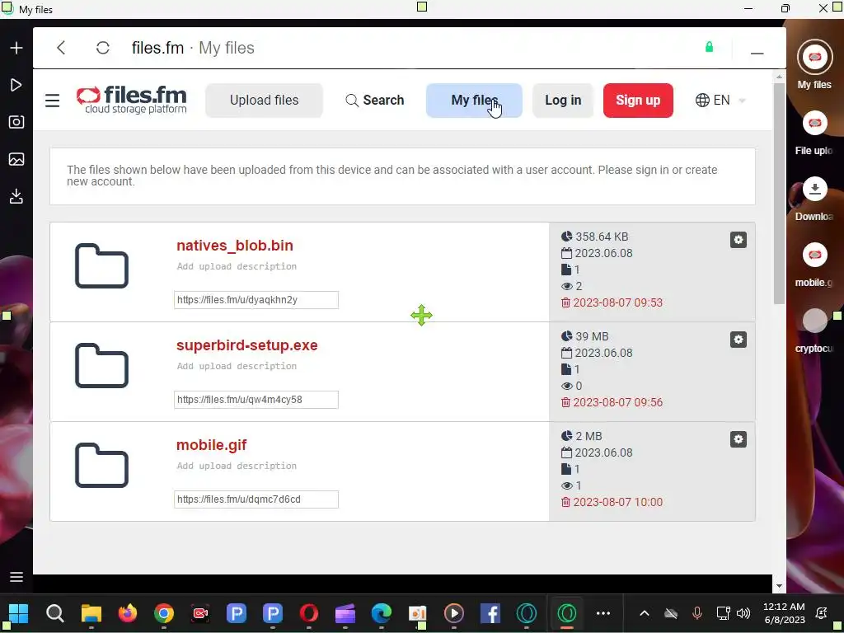Viewport: 844px width, 633px height.
Task: Open the taskbar search magnifier
Action: 55,613
